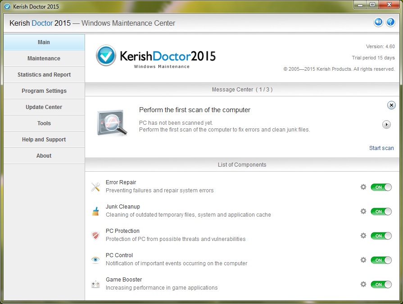Click the Error Repair component title
Image resolution: width=403 pixels, height=304 pixels.
[x=121, y=182]
